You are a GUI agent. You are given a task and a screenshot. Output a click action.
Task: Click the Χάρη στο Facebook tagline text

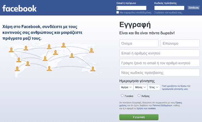[42, 33]
